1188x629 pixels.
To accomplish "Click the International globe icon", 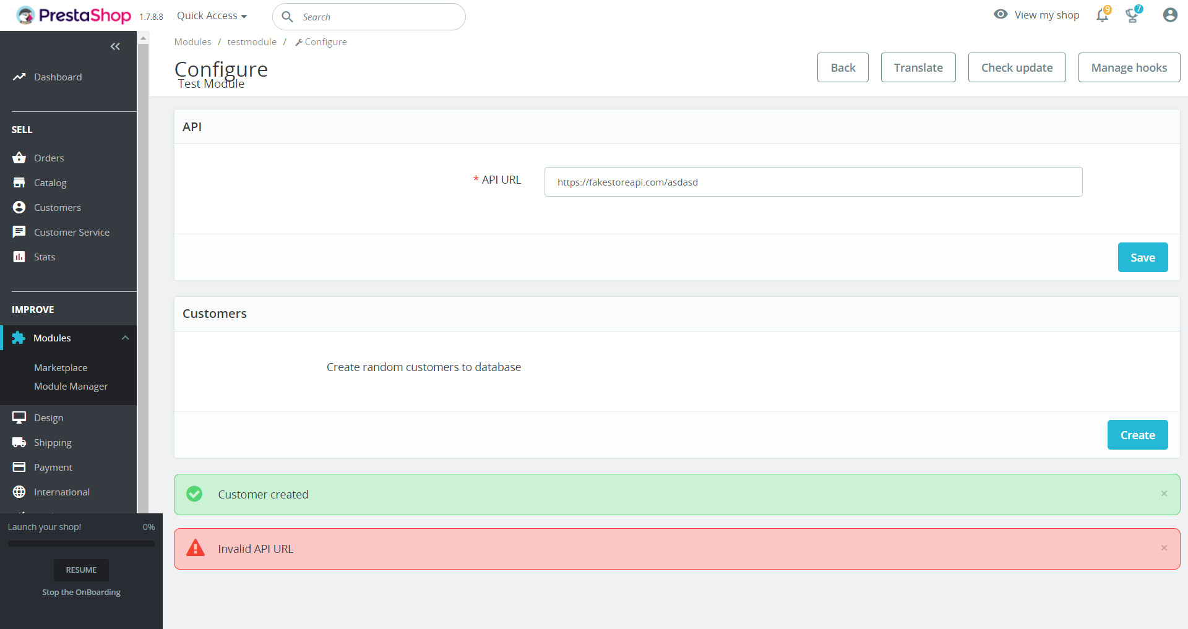I will coord(19,492).
